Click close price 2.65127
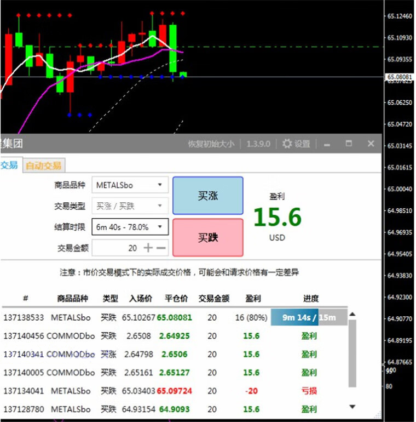 pyautogui.click(x=174, y=373)
